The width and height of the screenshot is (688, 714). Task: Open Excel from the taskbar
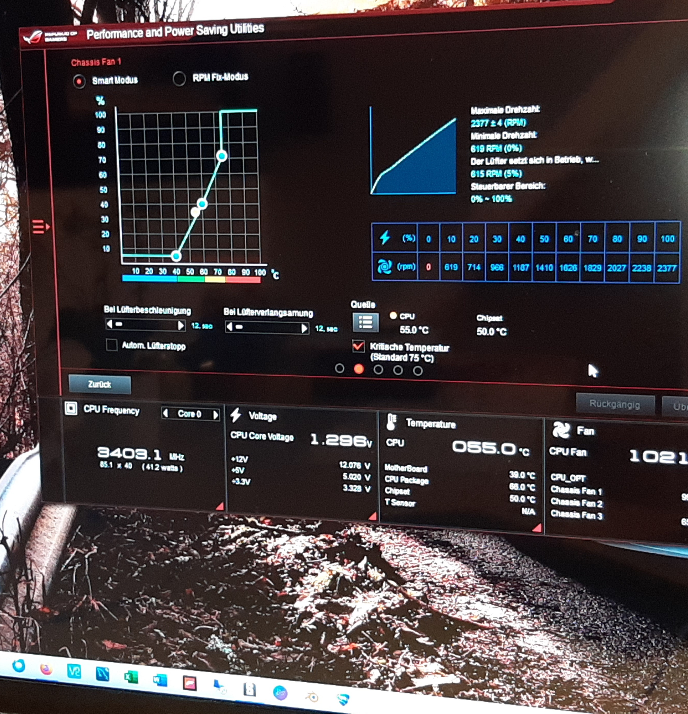131,677
